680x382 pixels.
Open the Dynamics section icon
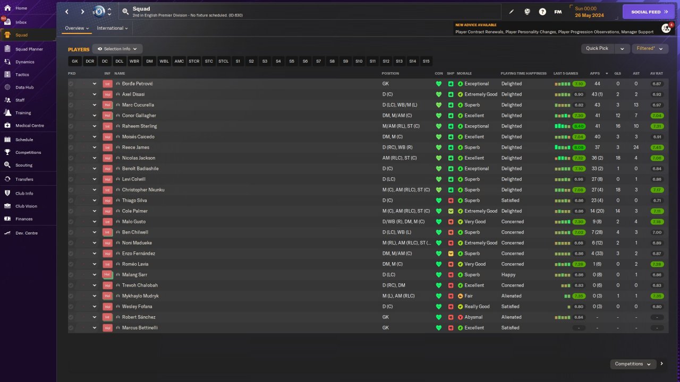(x=7, y=62)
